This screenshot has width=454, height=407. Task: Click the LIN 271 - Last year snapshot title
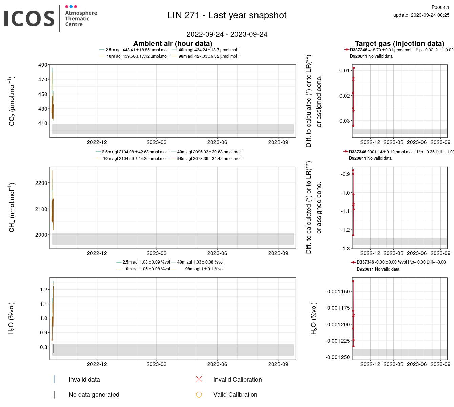(227, 15)
